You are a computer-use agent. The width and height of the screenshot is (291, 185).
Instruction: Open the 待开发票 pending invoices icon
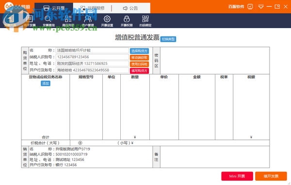[30, 21]
